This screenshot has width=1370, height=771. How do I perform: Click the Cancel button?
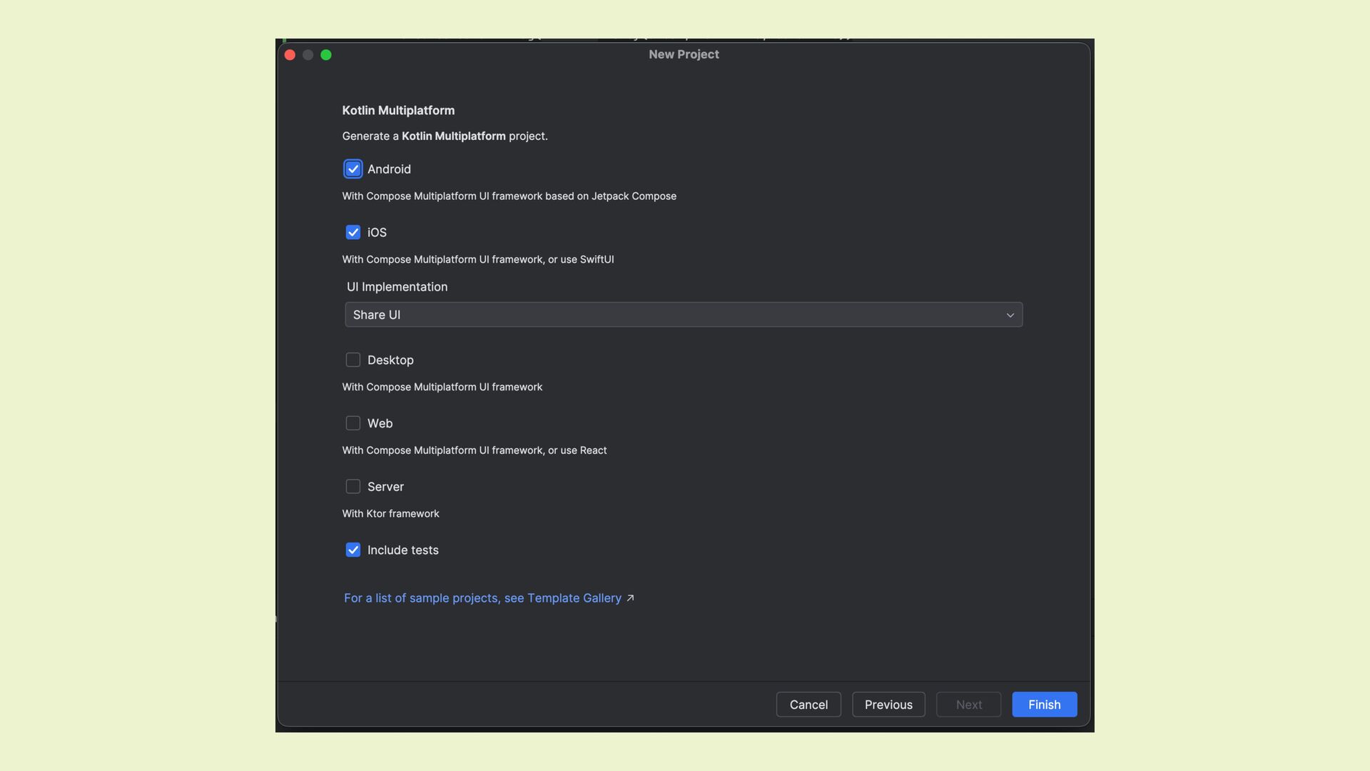pyautogui.click(x=808, y=705)
